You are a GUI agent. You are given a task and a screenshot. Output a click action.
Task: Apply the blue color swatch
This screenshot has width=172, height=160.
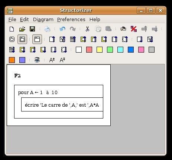click(131, 50)
